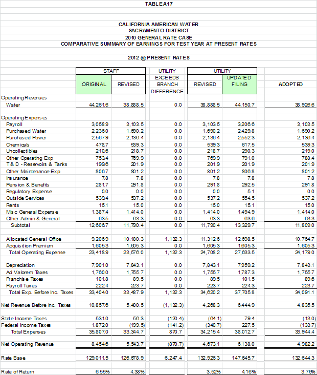Select the Payroll row label
The image size is (317, 375).
click(14, 124)
